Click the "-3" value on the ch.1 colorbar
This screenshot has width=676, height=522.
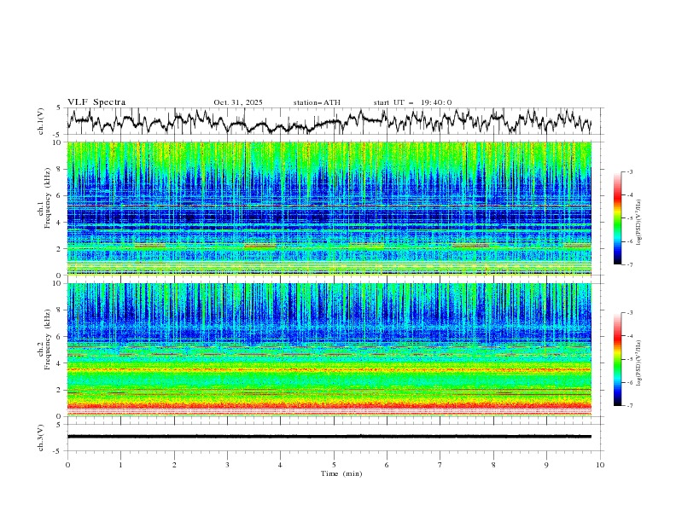[630, 171]
